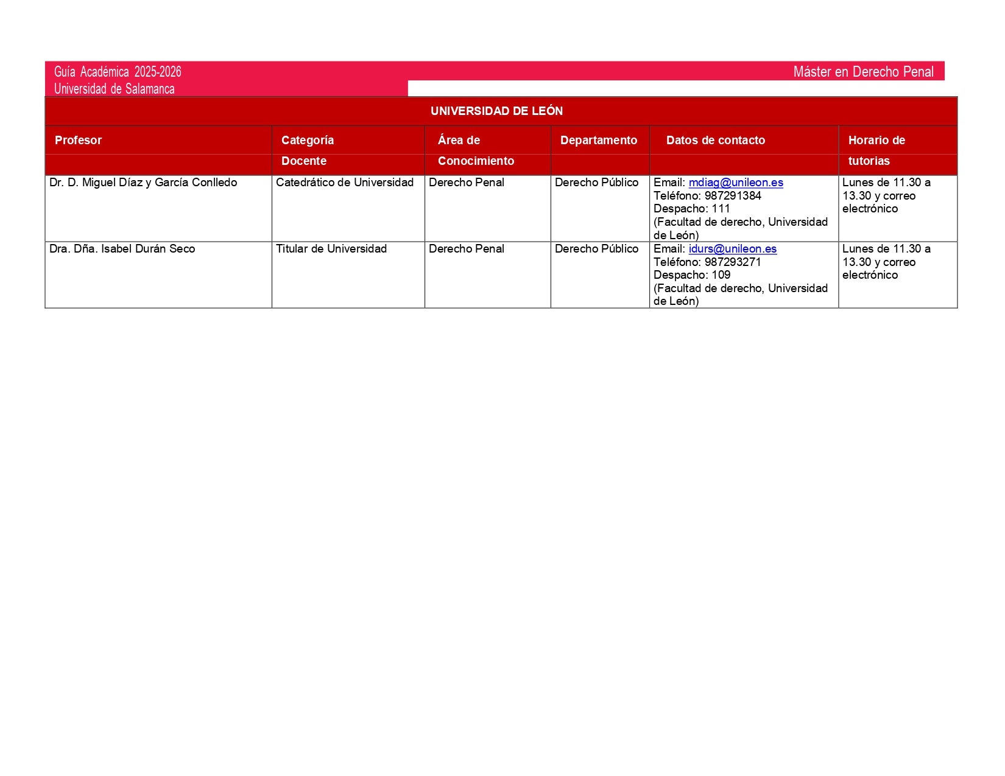This screenshot has height=776, width=1005.
Task: Click the 'Datos de contacto' column header
Action: [715, 141]
